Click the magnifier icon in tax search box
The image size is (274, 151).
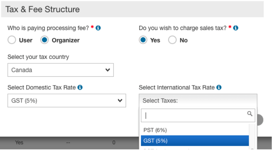coord(250,114)
